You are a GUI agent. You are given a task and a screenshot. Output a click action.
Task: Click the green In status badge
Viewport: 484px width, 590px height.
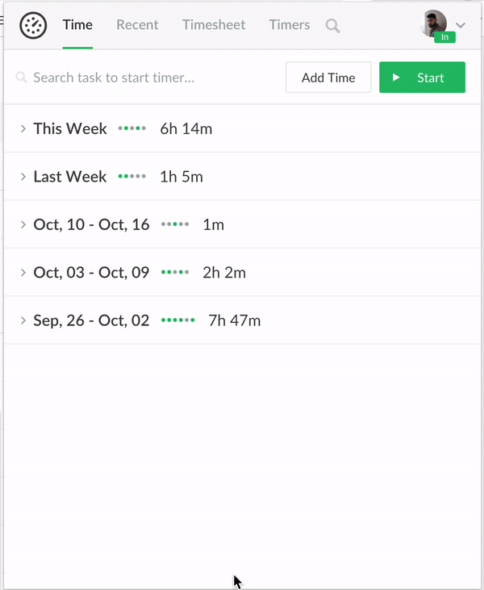click(x=444, y=37)
